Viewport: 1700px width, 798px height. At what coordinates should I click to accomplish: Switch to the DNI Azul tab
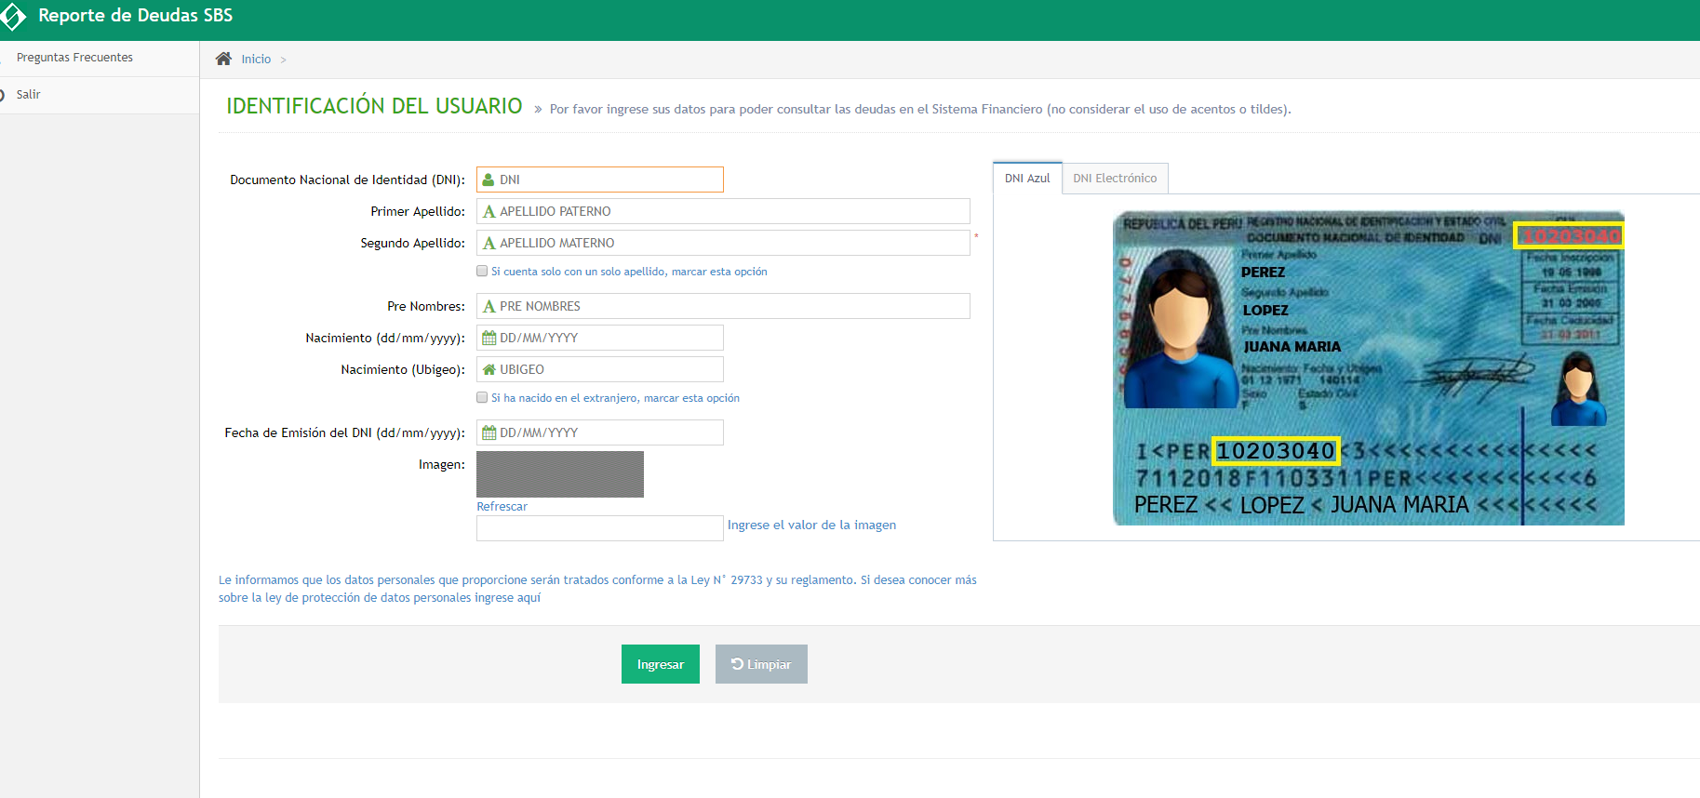pos(1027,178)
